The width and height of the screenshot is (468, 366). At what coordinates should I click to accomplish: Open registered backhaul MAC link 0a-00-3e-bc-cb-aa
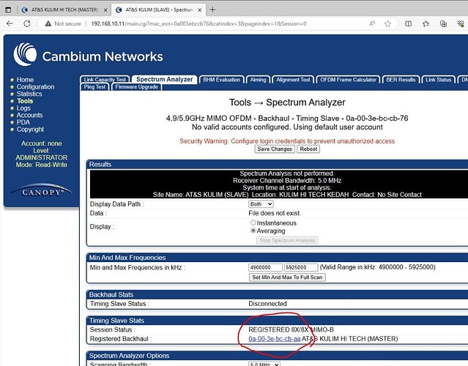pos(275,339)
